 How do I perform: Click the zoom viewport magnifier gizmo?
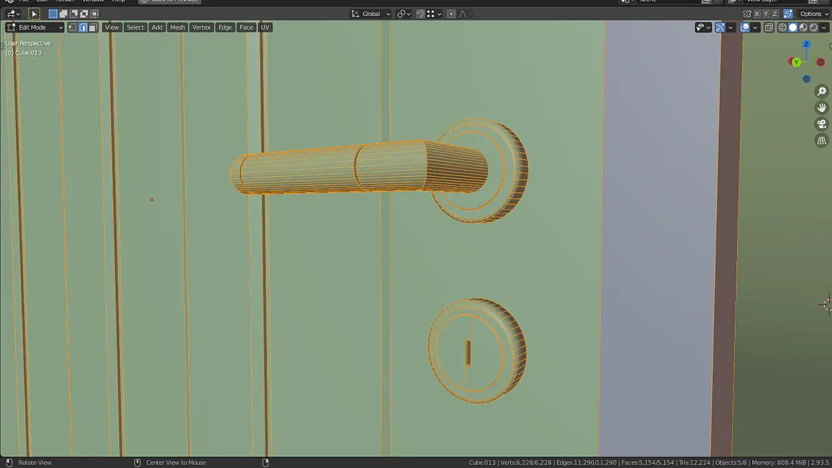(822, 92)
